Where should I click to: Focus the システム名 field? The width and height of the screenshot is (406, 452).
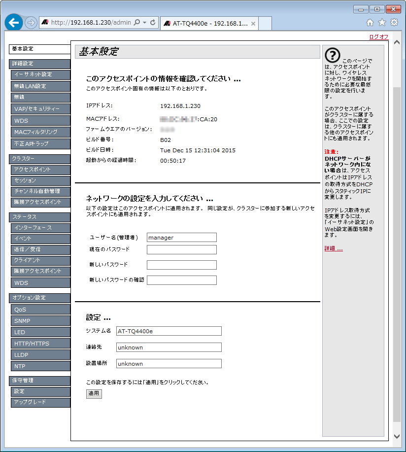tap(169, 331)
